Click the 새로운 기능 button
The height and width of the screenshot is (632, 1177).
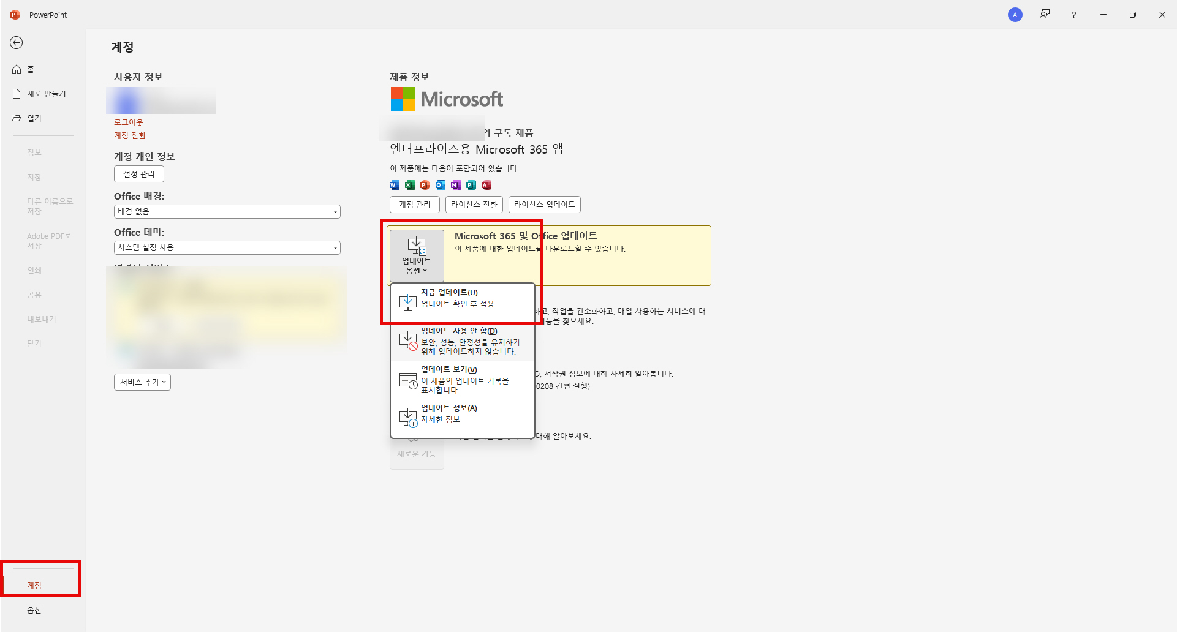click(x=417, y=453)
